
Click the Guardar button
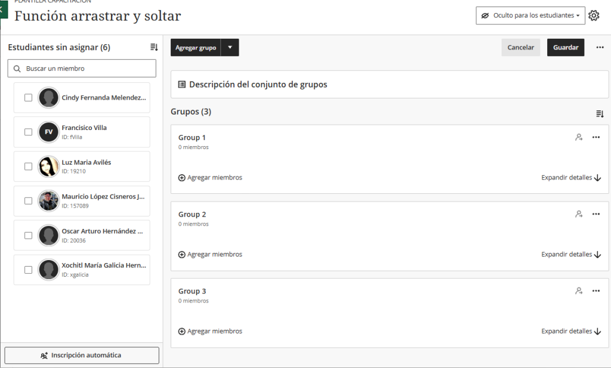tap(566, 48)
